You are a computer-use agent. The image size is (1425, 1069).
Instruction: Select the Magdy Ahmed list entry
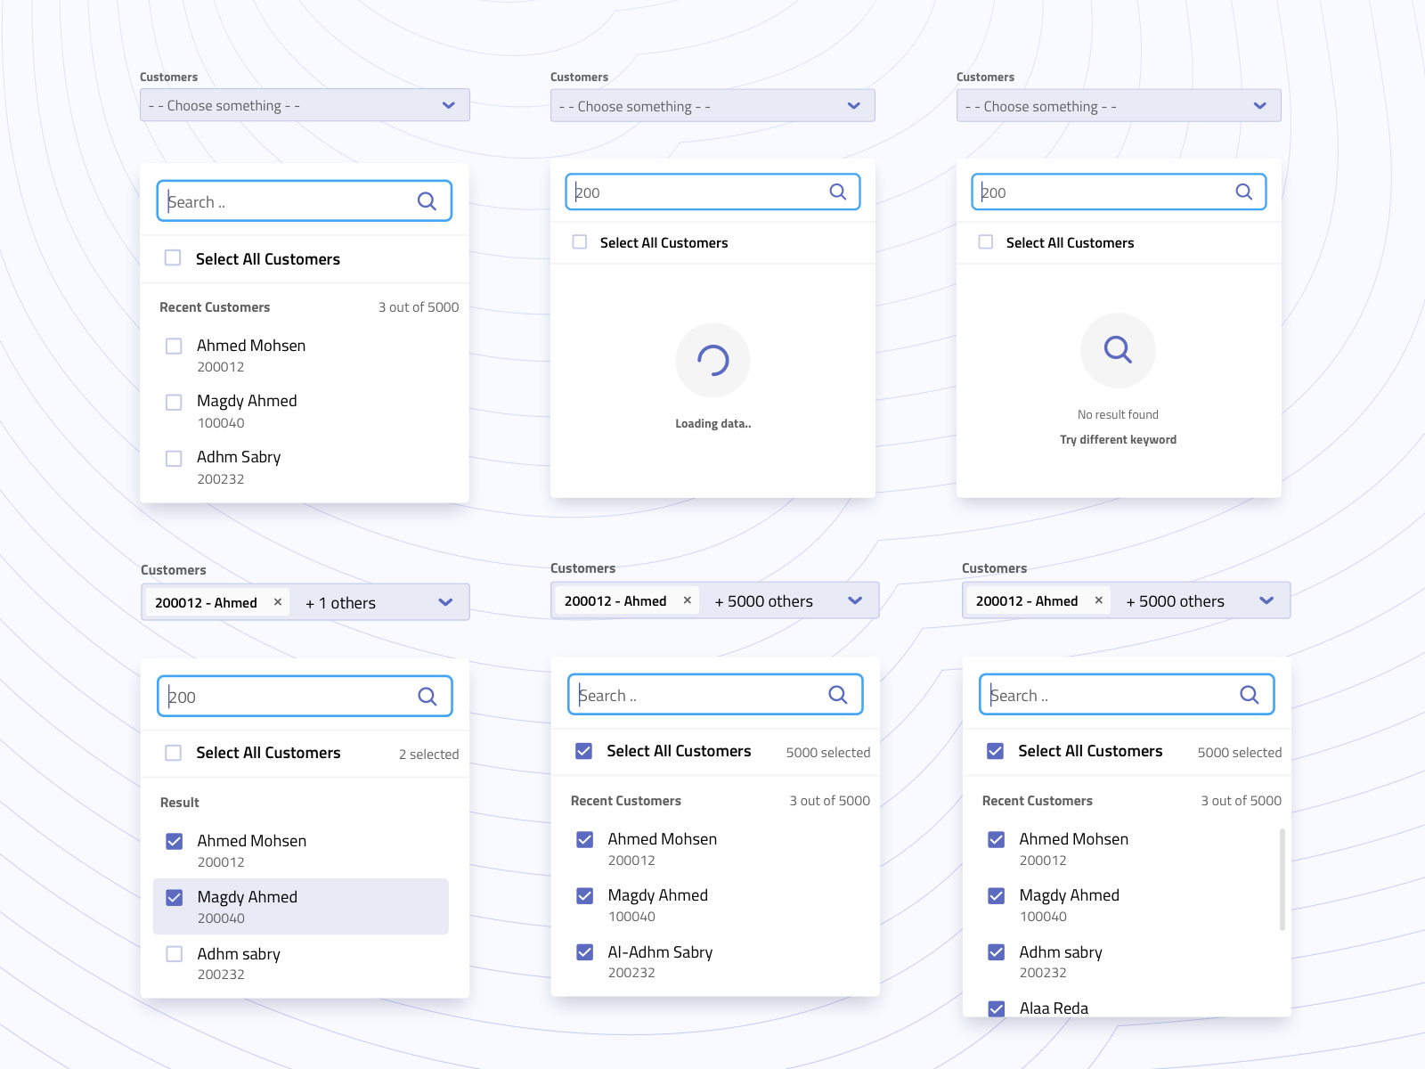248,897
